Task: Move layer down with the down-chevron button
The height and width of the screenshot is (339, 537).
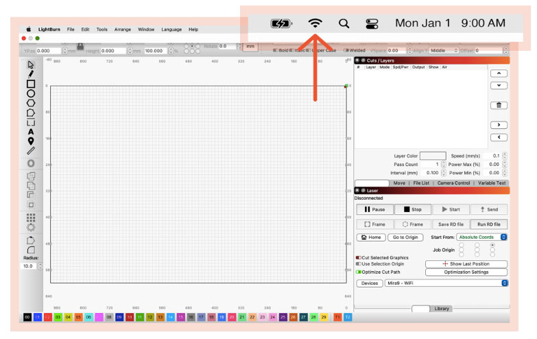Action: tap(499, 85)
